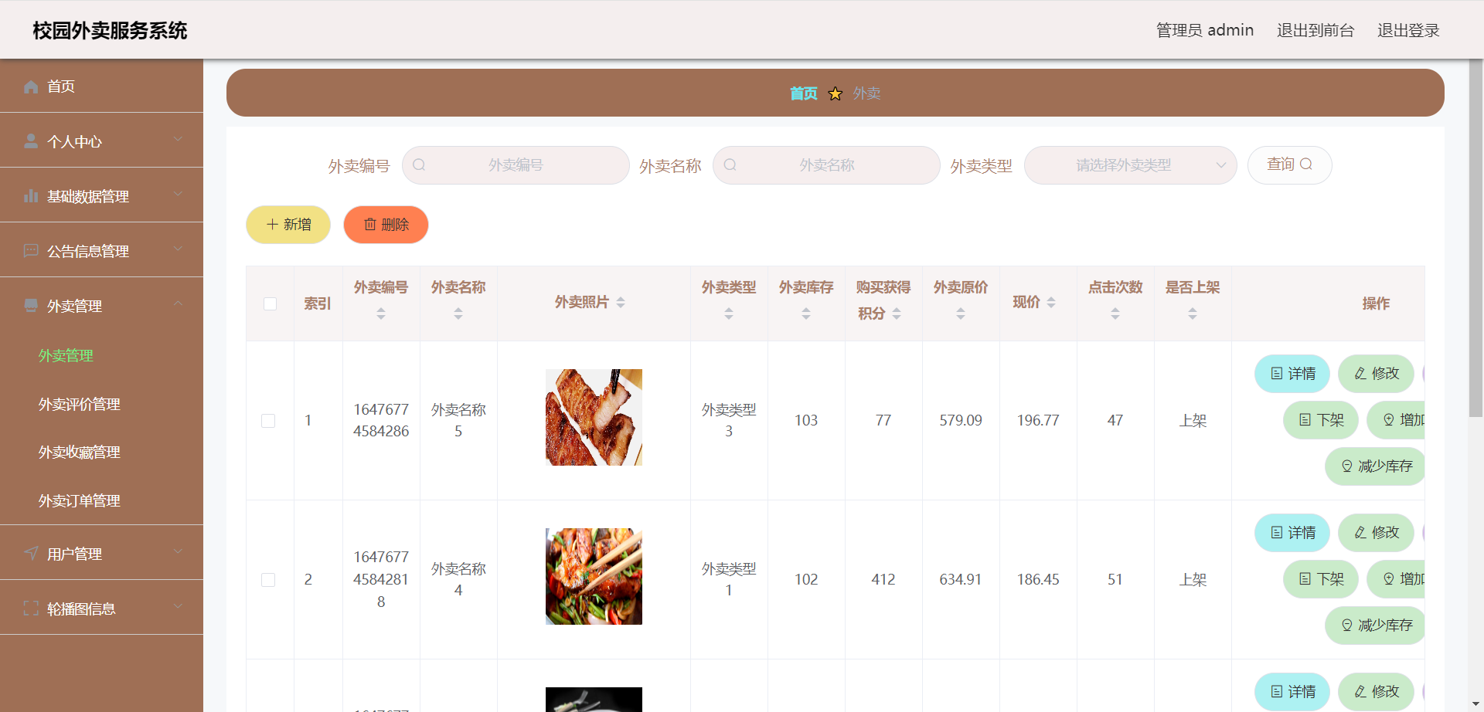This screenshot has height=712, width=1484.
Task: Click the star icon in the breadcrumb bar
Action: (836, 93)
